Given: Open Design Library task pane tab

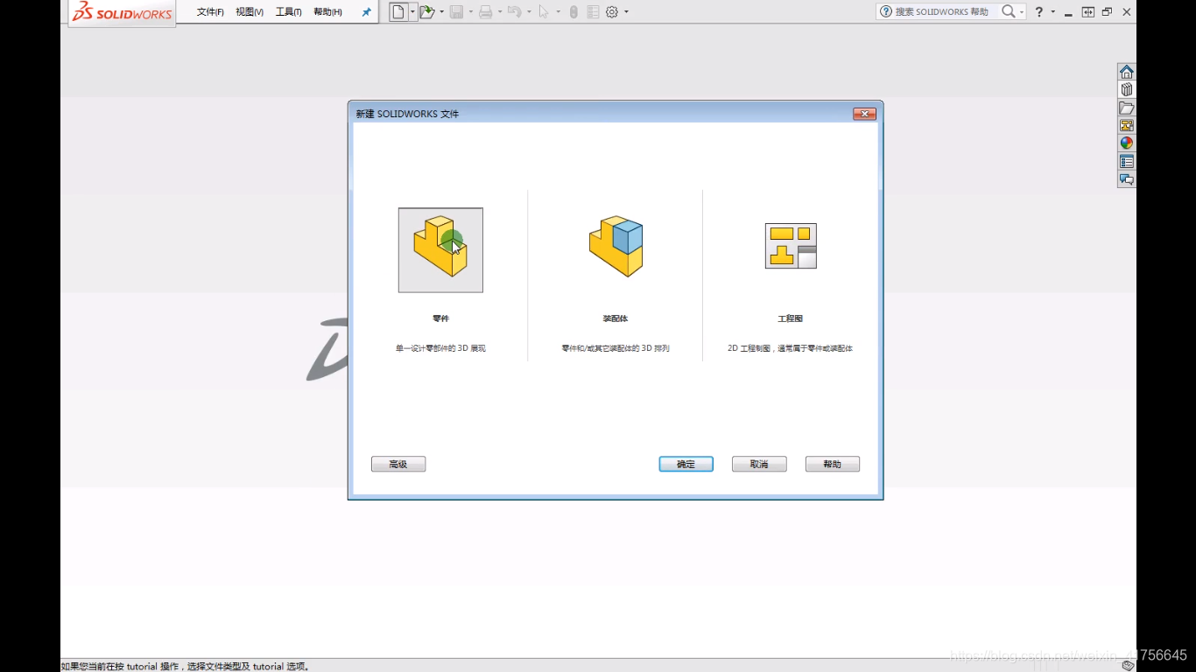Looking at the screenshot, I should tap(1127, 89).
